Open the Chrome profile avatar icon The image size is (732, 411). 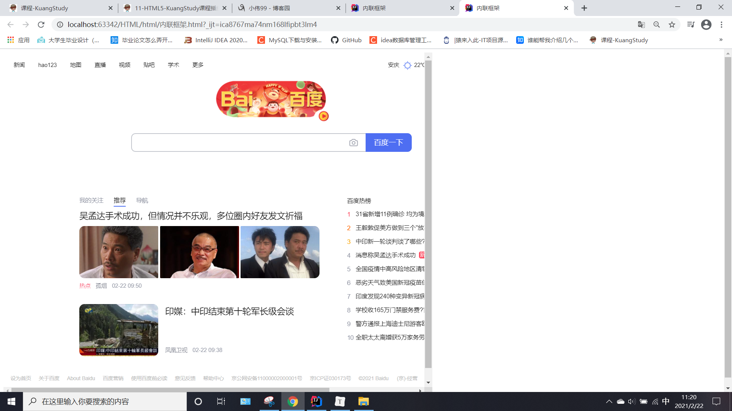pos(706,25)
